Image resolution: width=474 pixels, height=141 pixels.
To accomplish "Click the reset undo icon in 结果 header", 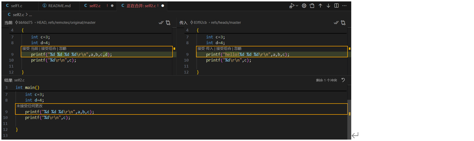I will pyautogui.click(x=343, y=80).
